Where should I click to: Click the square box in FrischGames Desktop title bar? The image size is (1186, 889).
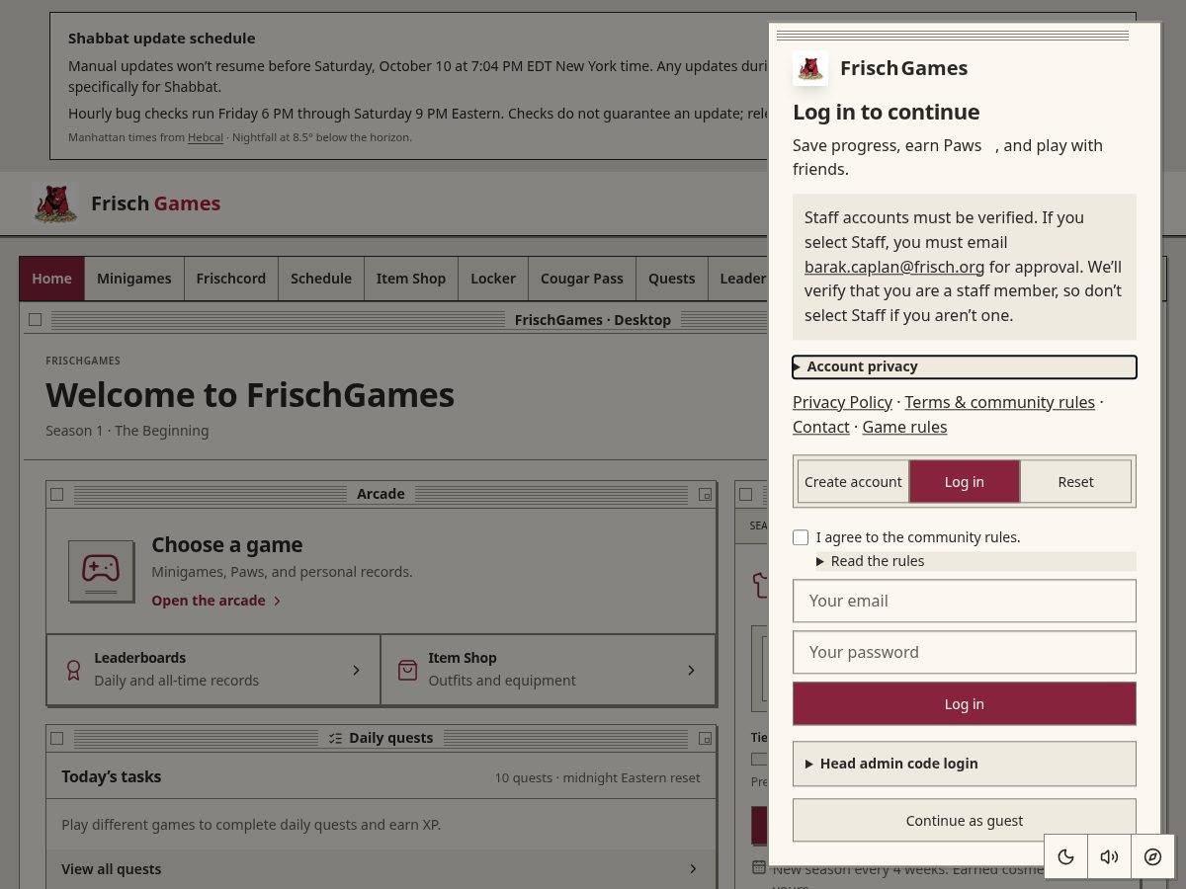coord(35,319)
